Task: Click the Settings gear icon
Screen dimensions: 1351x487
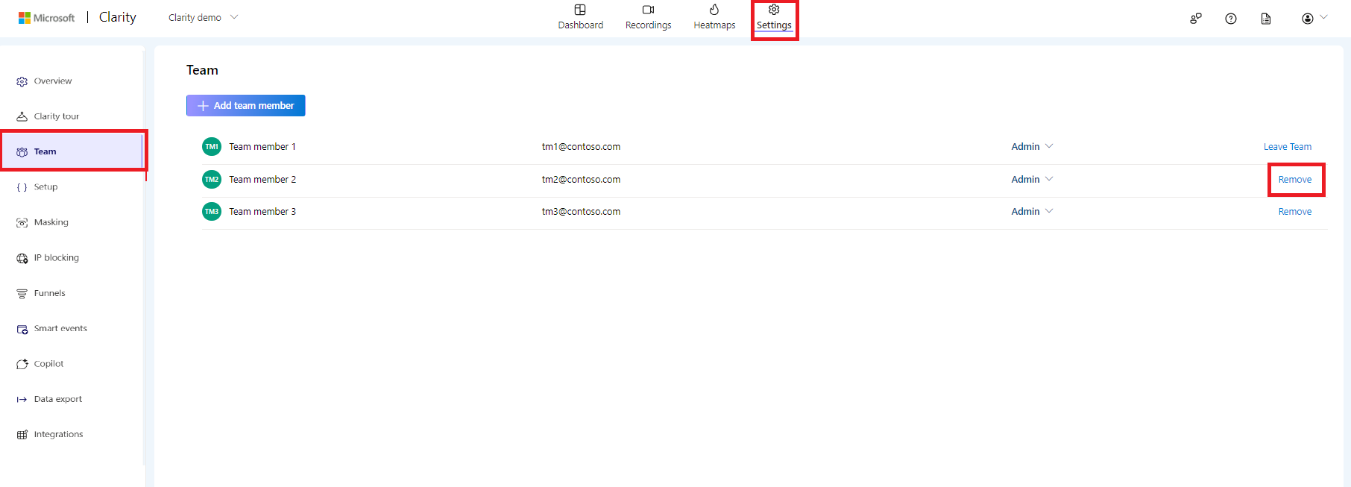Action: click(774, 10)
